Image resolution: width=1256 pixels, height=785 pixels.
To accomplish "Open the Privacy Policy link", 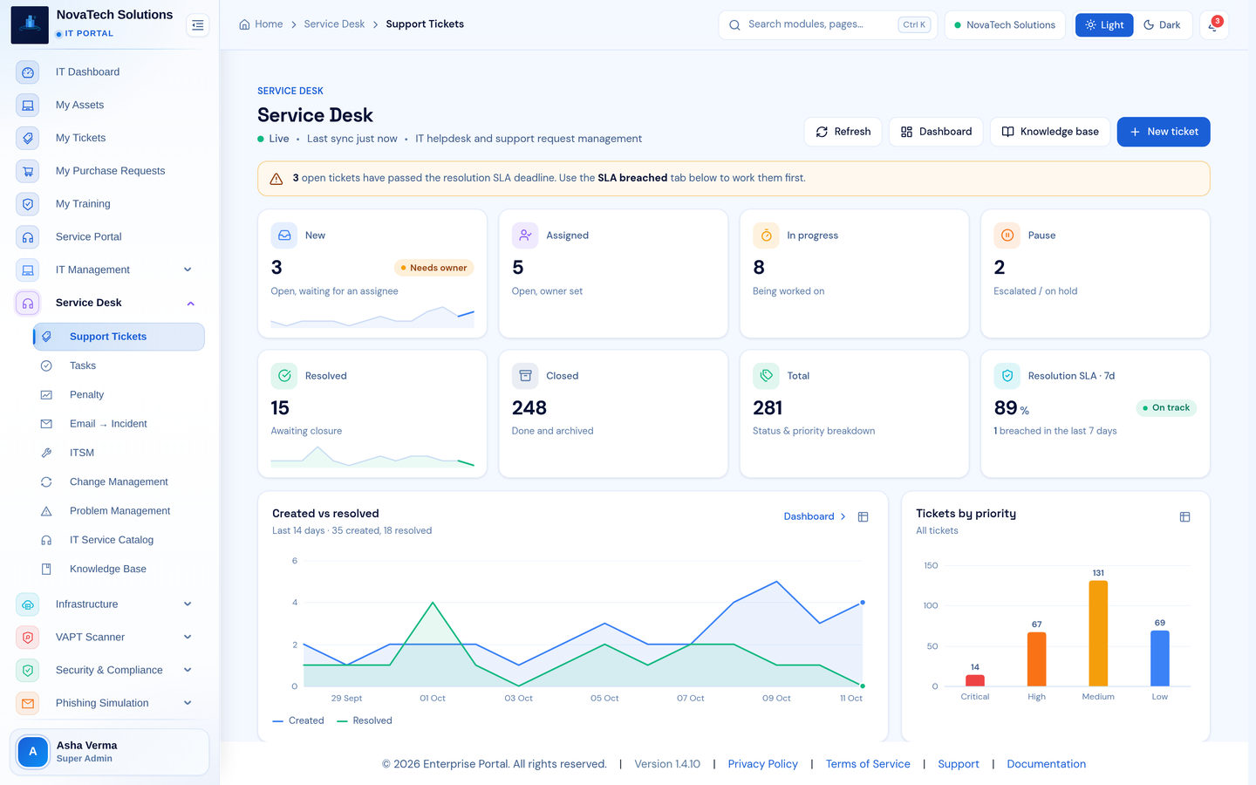I will click(x=763, y=764).
